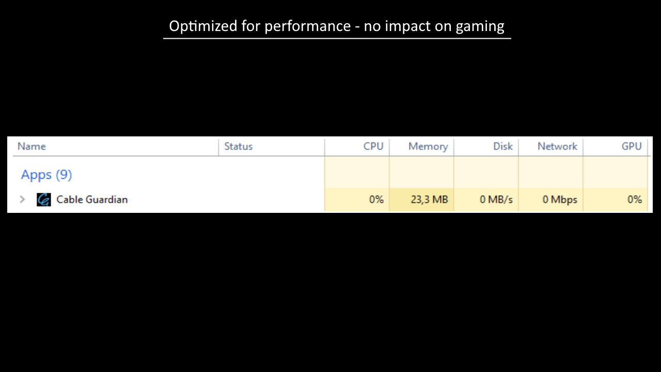The height and width of the screenshot is (372, 661).
Task: Click Cable Guardian's GPU usage cell
Action: tap(634, 199)
